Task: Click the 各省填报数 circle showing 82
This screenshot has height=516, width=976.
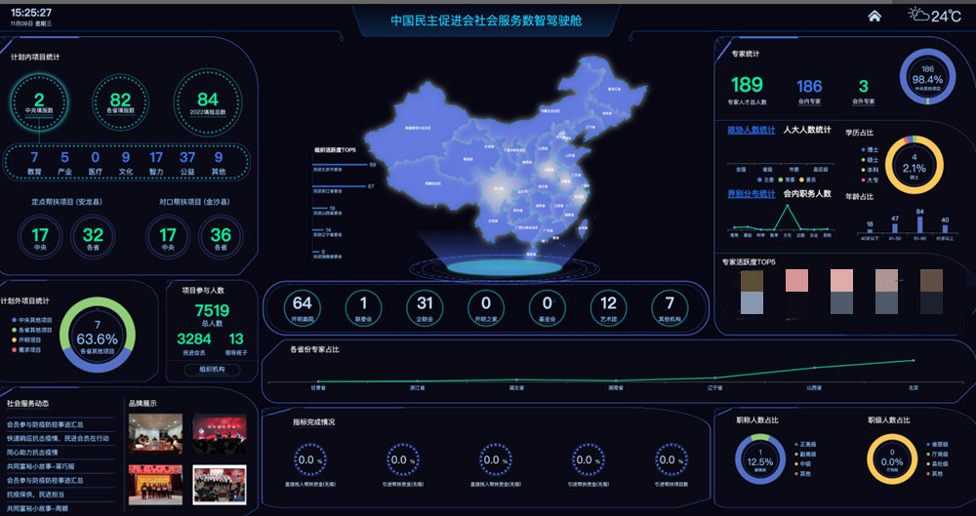Action: tap(120, 102)
